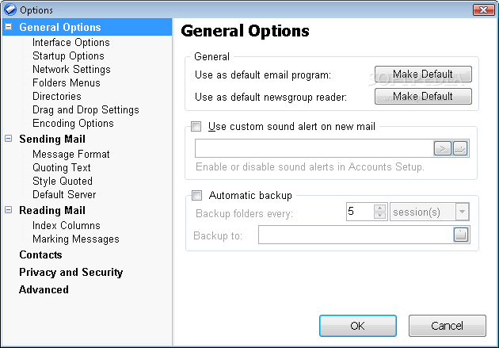Screen dimensions: 499x348
Task: Click the Options window title icon
Action: [x=9, y=9]
